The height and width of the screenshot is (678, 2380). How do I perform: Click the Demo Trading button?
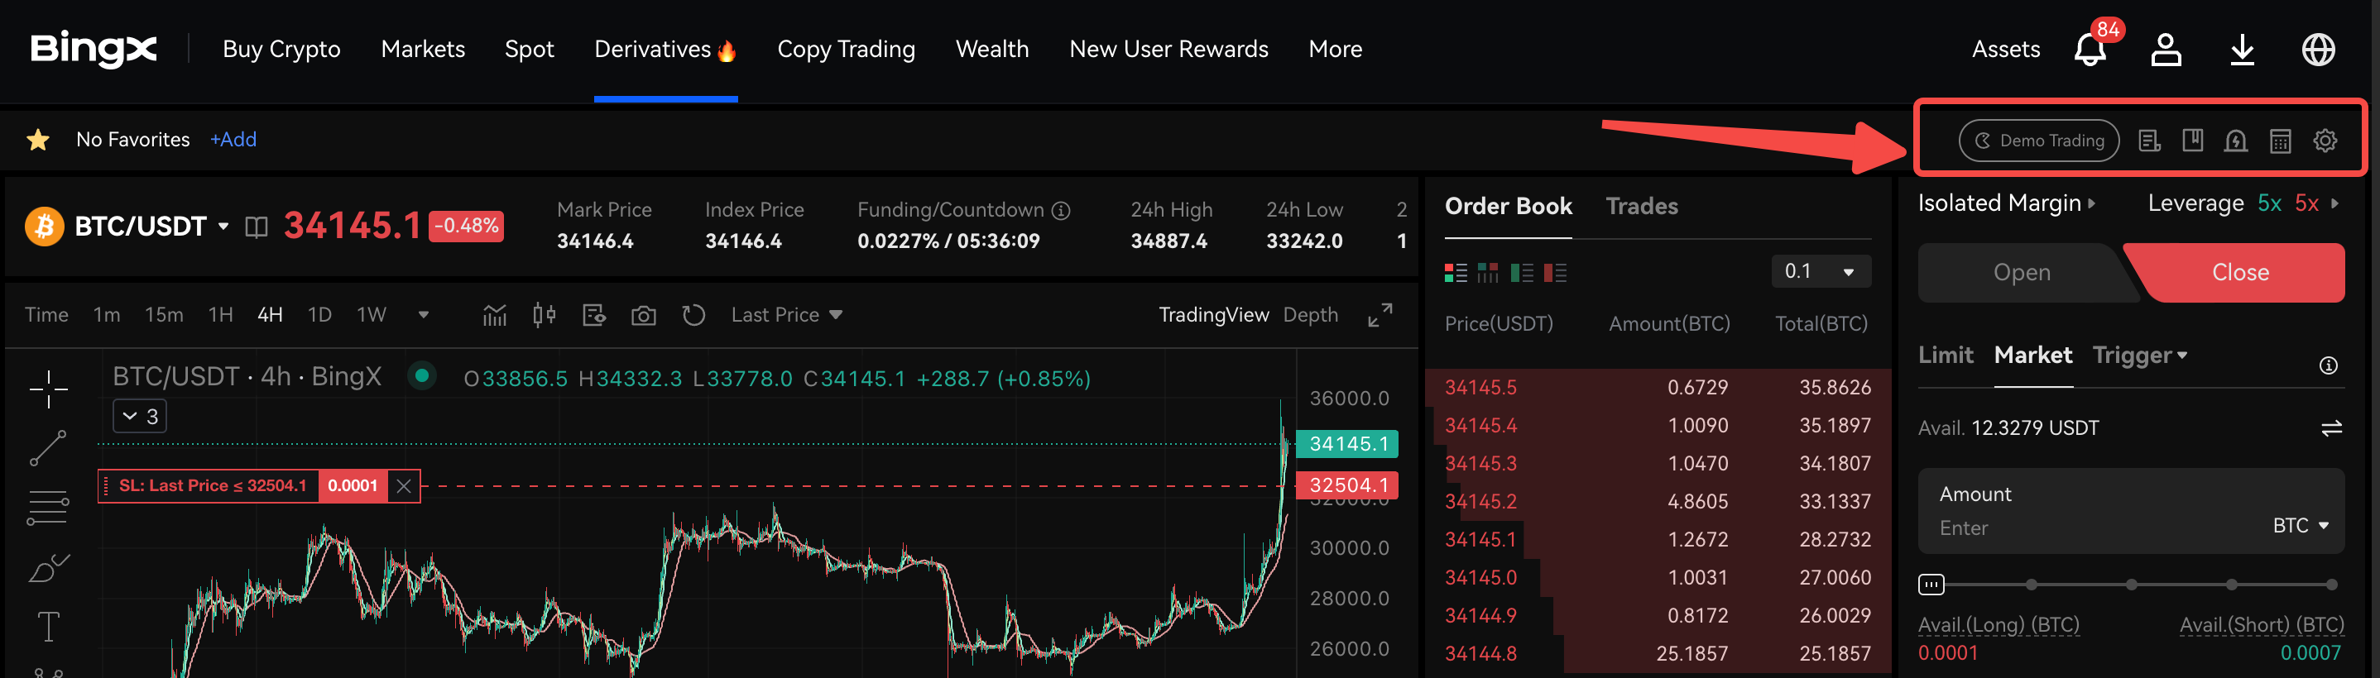(2038, 141)
